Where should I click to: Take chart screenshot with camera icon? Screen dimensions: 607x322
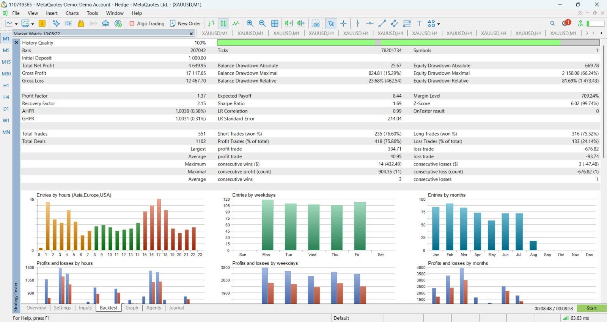pos(316,23)
